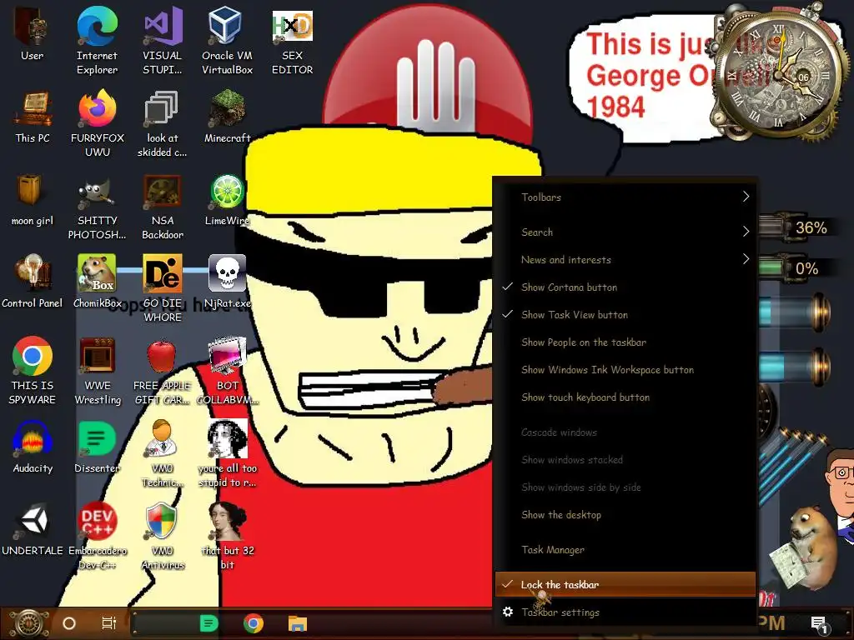Screen dimensions: 854x640
Task: Launch Audacity from the desktop
Action: [33, 447]
